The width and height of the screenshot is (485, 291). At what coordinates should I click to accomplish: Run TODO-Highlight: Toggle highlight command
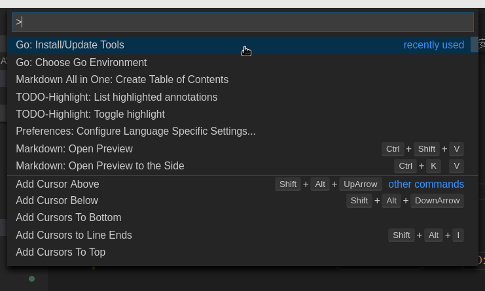(239, 114)
